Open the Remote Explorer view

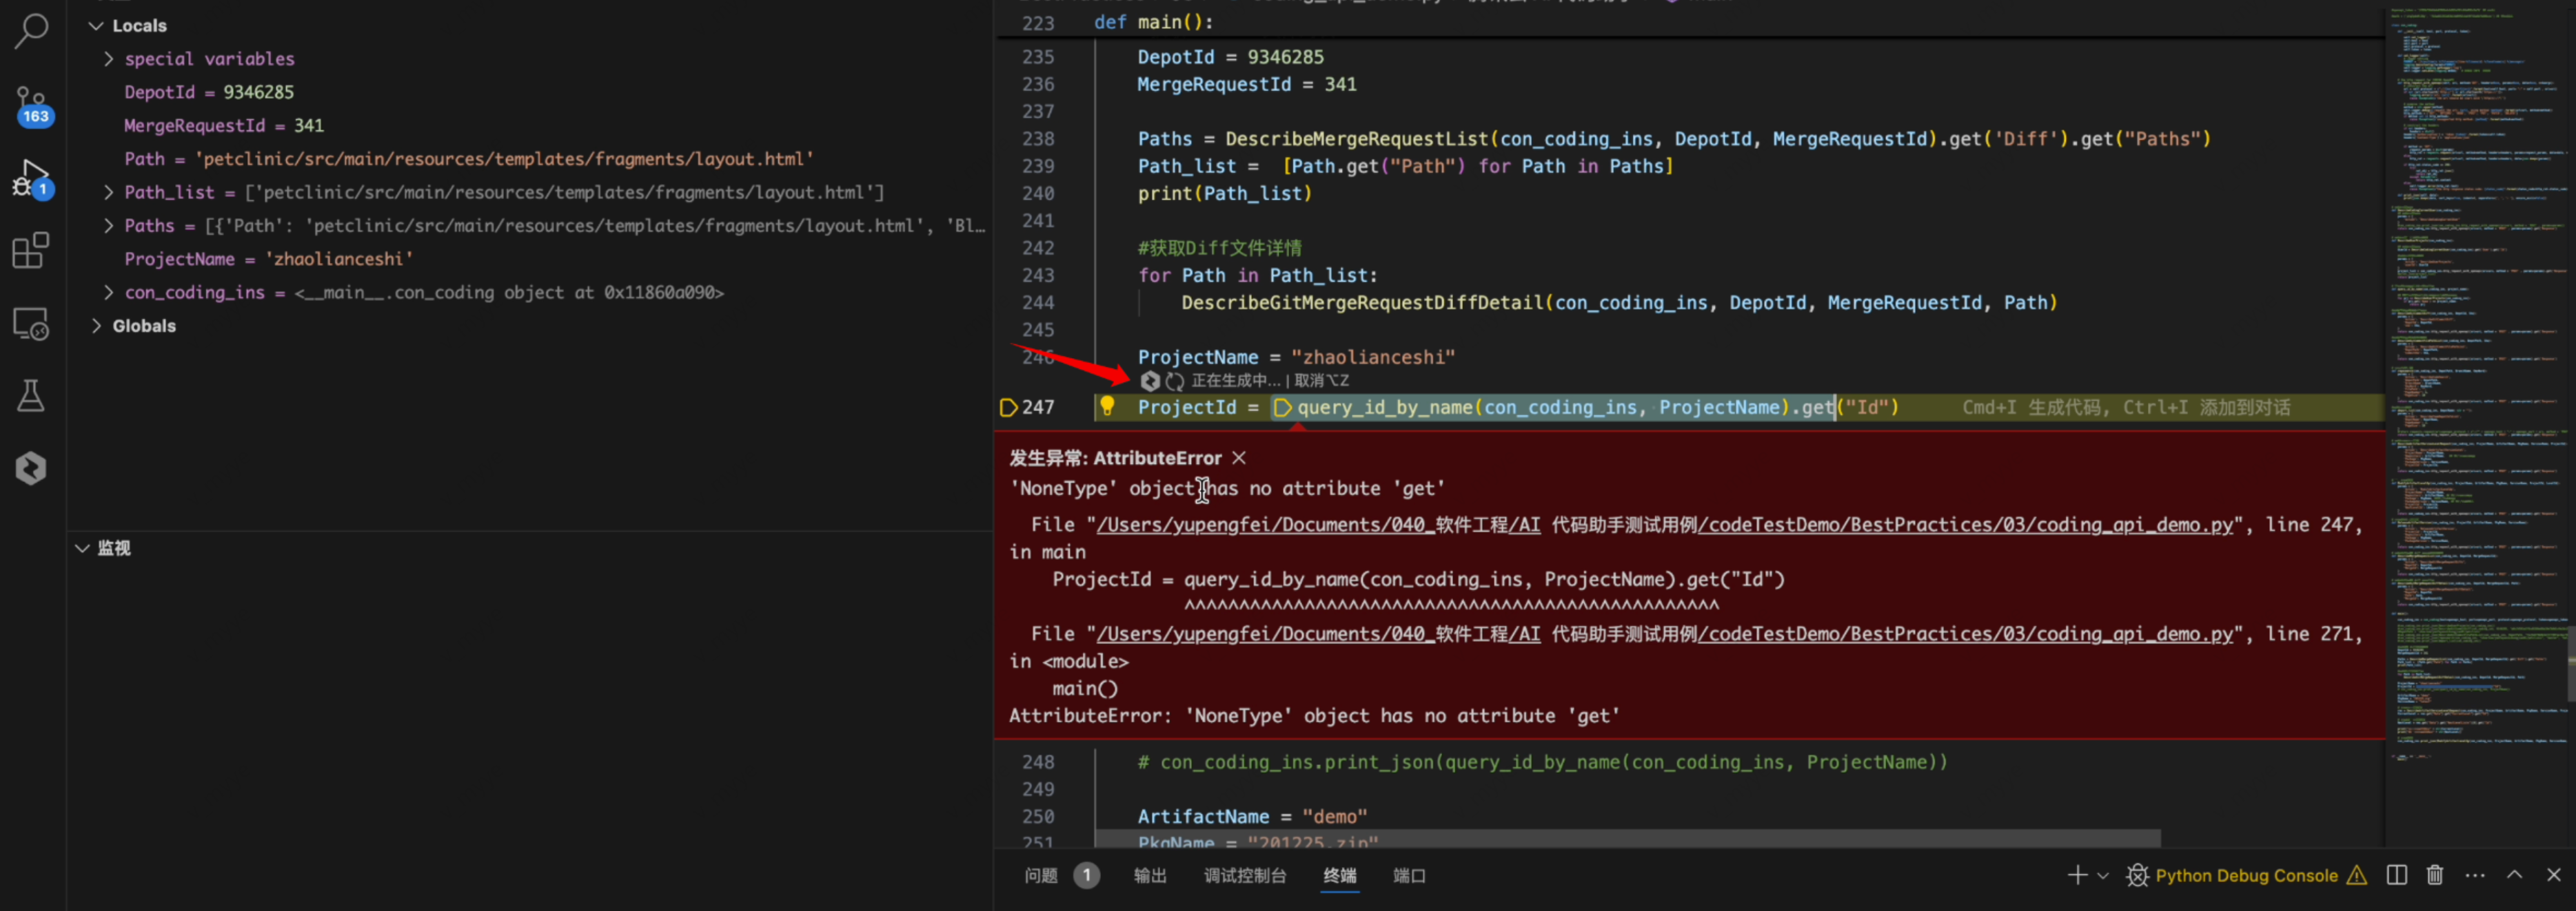[x=31, y=324]
